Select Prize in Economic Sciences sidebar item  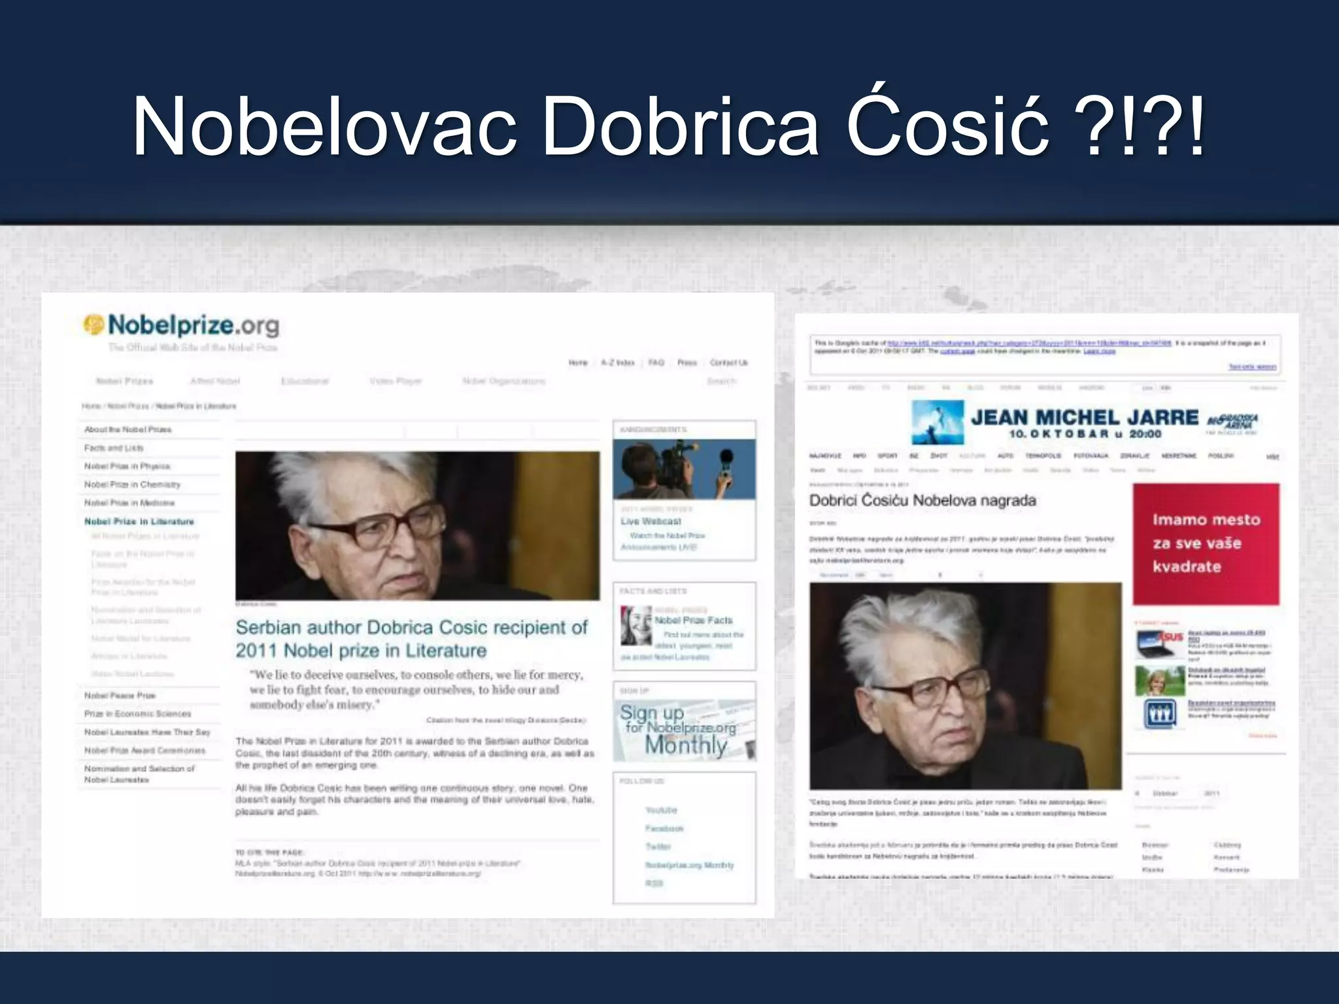point(137,714)
